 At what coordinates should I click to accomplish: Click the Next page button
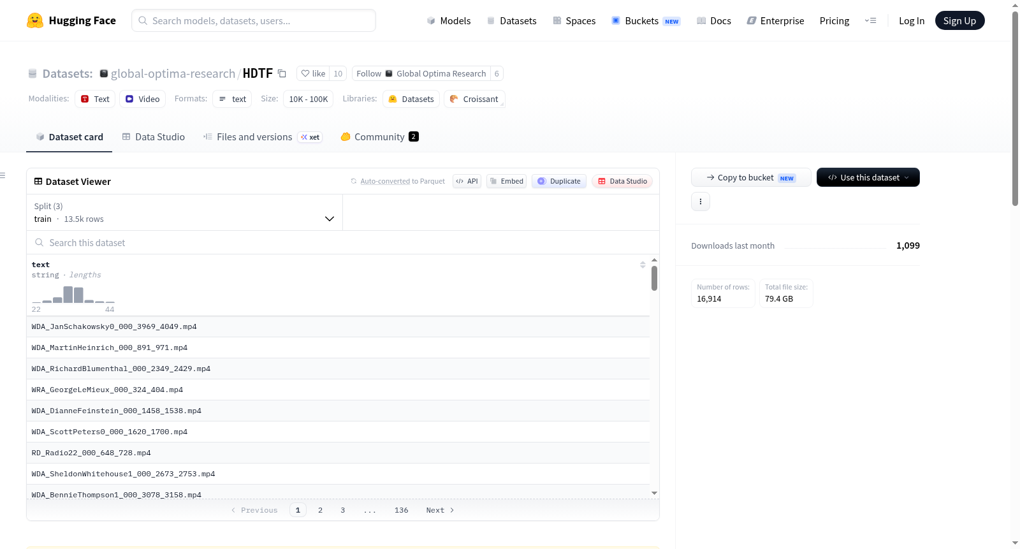tap(440, 510)
